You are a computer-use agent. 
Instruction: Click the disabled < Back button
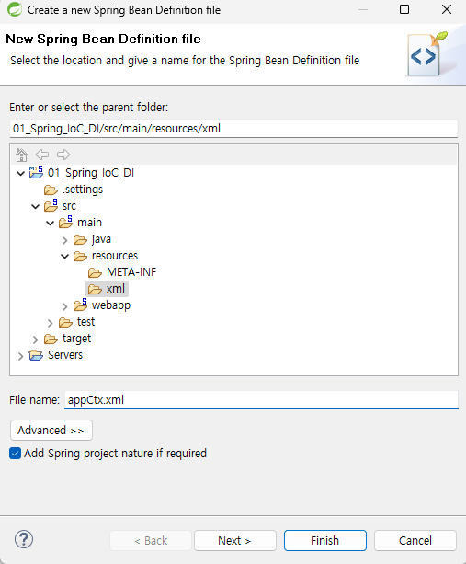151,541
